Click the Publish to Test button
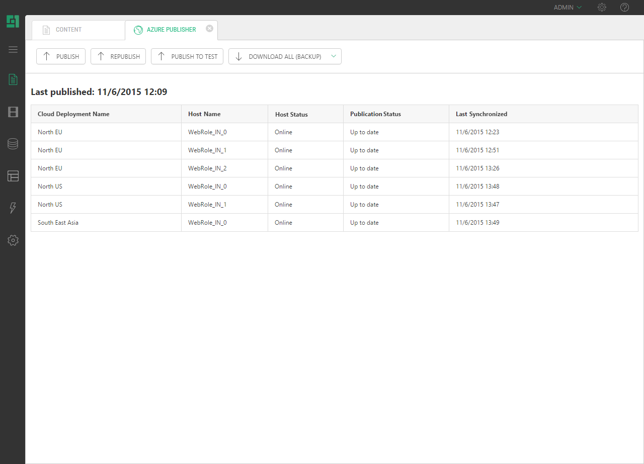The width and height of the screenshot is (644, 464). click(187, 56)
